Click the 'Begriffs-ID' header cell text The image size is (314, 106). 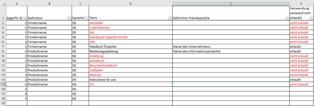14,18
